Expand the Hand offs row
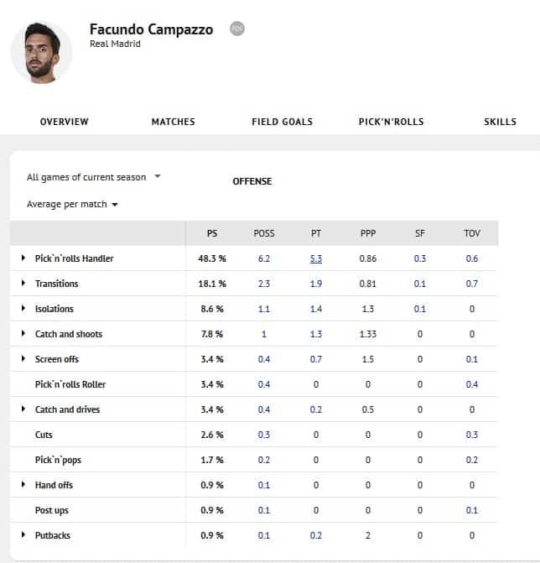This screenshot has height=563, width=540. tap(23, 484)
